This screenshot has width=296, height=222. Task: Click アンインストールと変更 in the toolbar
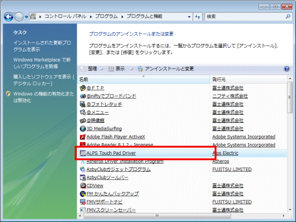166,69
